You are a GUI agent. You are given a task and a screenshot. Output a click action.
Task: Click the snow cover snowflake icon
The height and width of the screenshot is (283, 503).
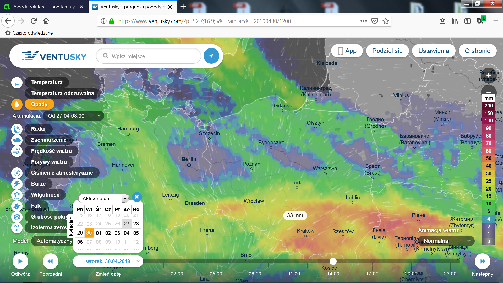pyautogui.click(x=17, y=217)
